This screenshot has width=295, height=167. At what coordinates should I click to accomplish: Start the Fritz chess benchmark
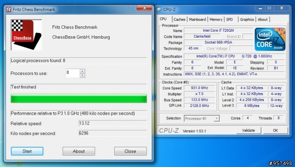tap(27, 151)
